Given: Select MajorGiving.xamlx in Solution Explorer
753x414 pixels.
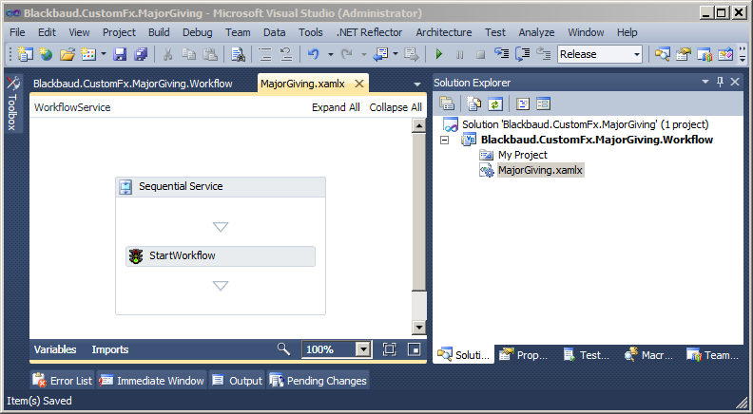Looking at the screenshot, I should click(540, 170).
